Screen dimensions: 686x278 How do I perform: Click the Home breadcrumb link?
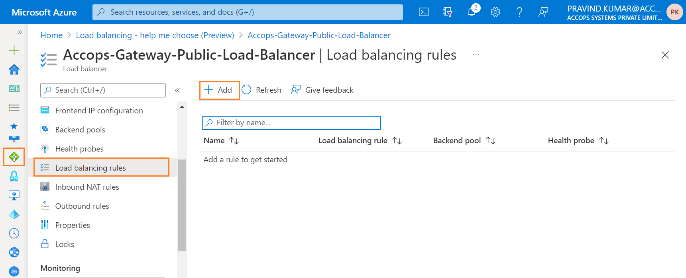(x=51, y=35)
